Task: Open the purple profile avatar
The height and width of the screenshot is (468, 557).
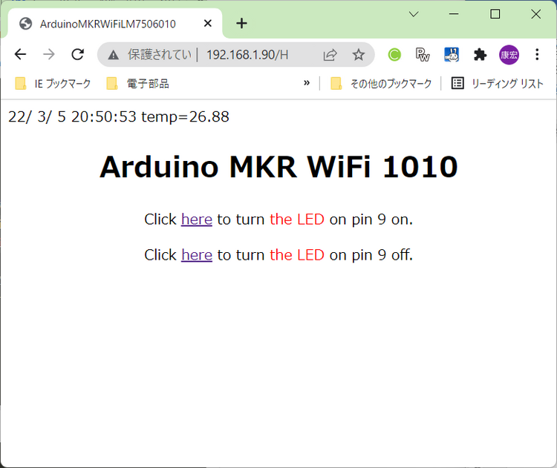Action: (x=509, y=54)
